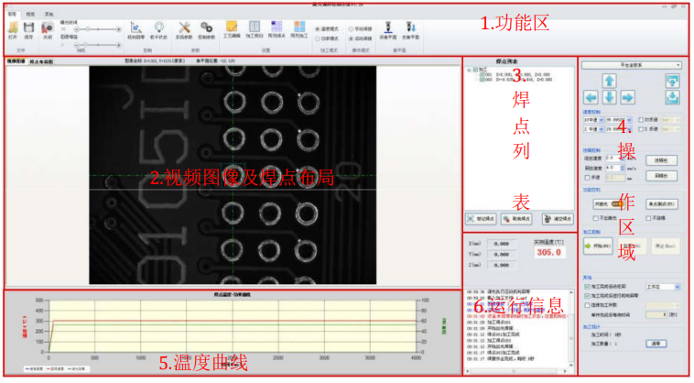Open 控制参数 gear settings icon
Image resolution: width=694 pixels, height=383 pixels.
(207, 28)
